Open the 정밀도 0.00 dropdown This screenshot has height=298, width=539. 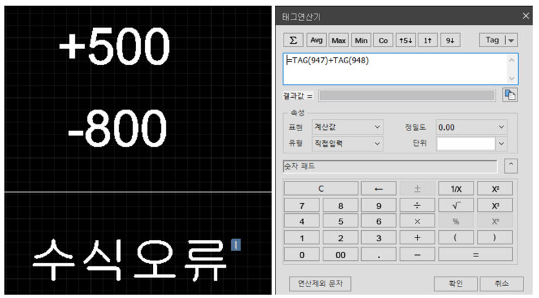471,127
